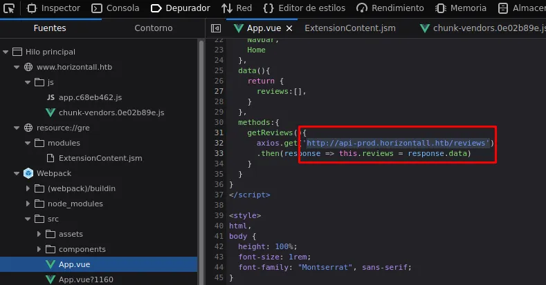Click the (webpack)/buildin folder icon
Viewport: 546px width, 285px height.
(39, 188)
